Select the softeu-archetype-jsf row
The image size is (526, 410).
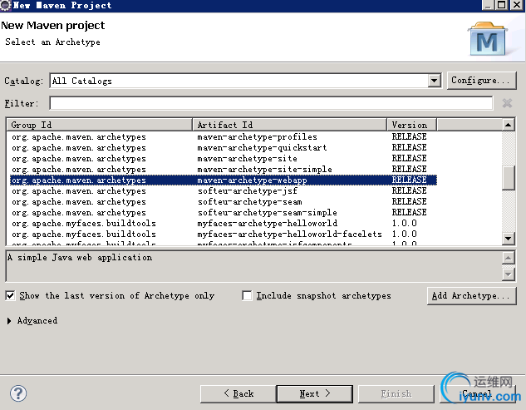(x=223, y=191)
